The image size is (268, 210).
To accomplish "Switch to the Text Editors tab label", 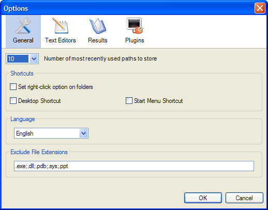I will coord(61,40).
